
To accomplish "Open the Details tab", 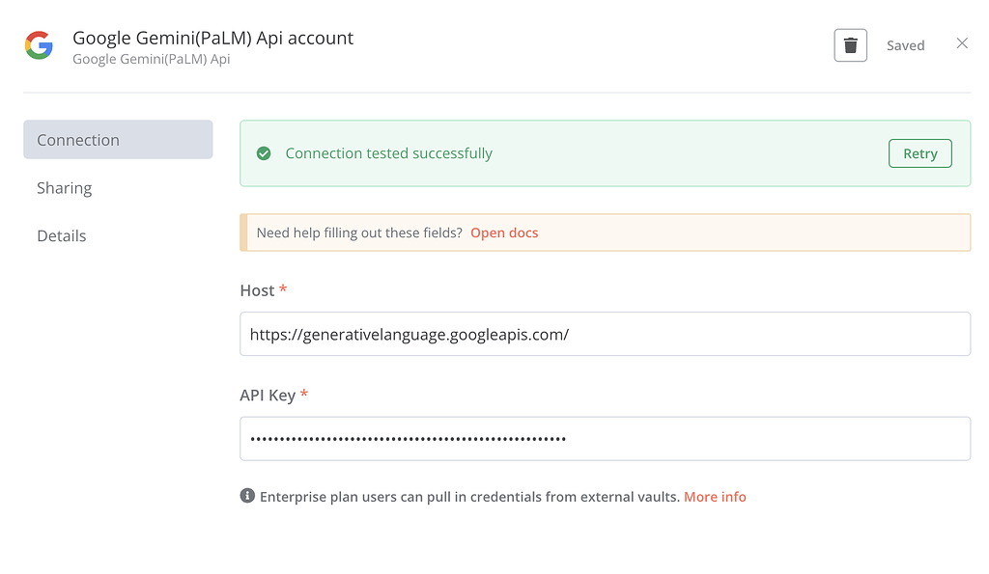I will click(x=61, y=235).
